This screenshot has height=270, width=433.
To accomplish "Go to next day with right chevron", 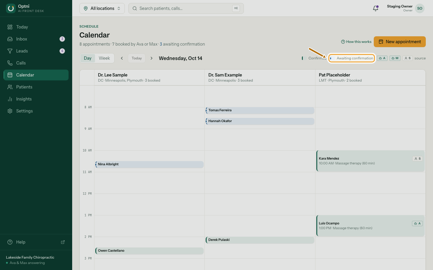I will tap(152, 58).
